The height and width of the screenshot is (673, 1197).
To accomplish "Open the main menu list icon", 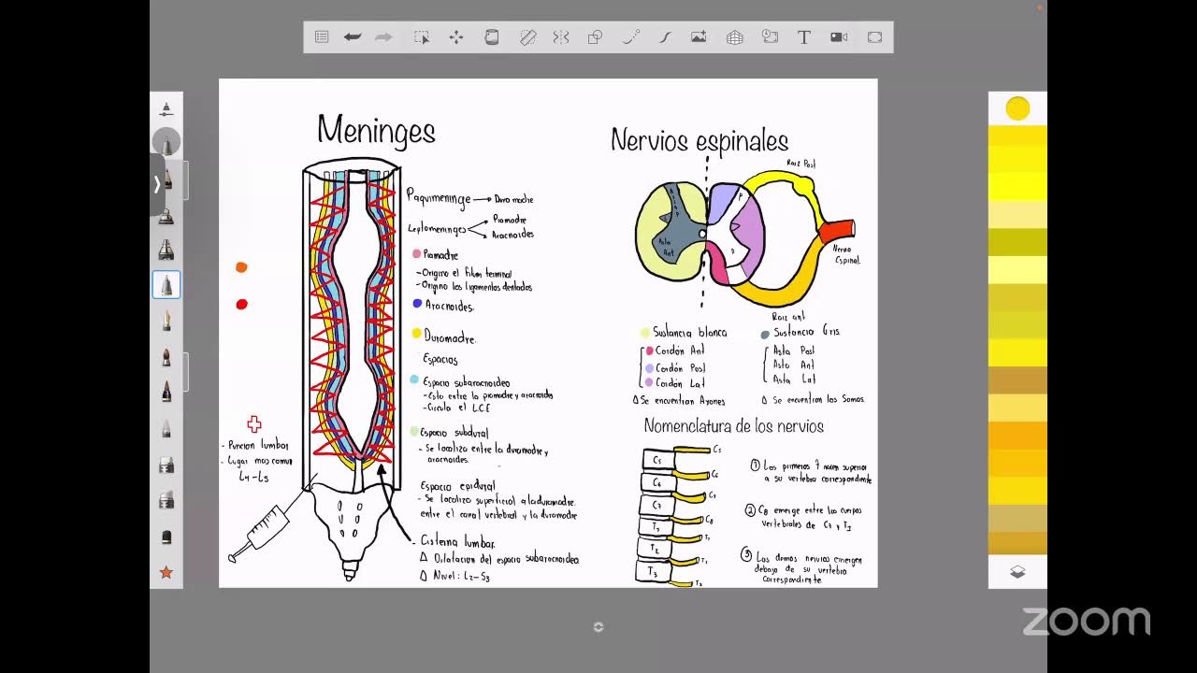I will tap(322, 37).
